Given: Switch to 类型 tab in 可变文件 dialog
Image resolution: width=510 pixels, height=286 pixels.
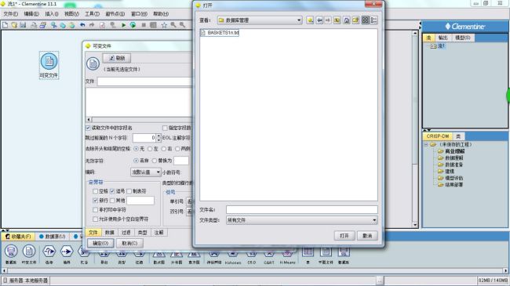Looking at the screenshot, I should [143, 233].
